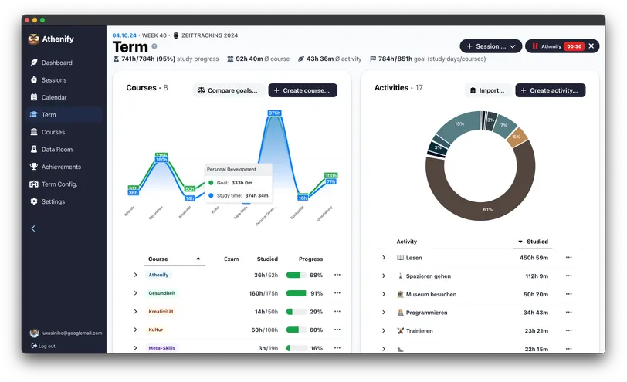Click the user avatar at bottom left
627x382 pixels.
(x=34, y=333)
